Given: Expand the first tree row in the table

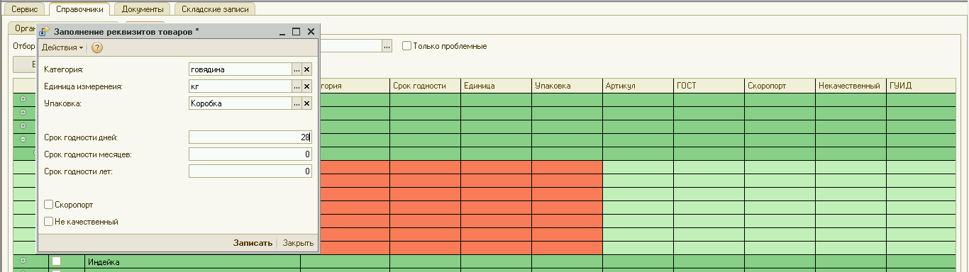Looking at the screenshot, I should [23, 99].
